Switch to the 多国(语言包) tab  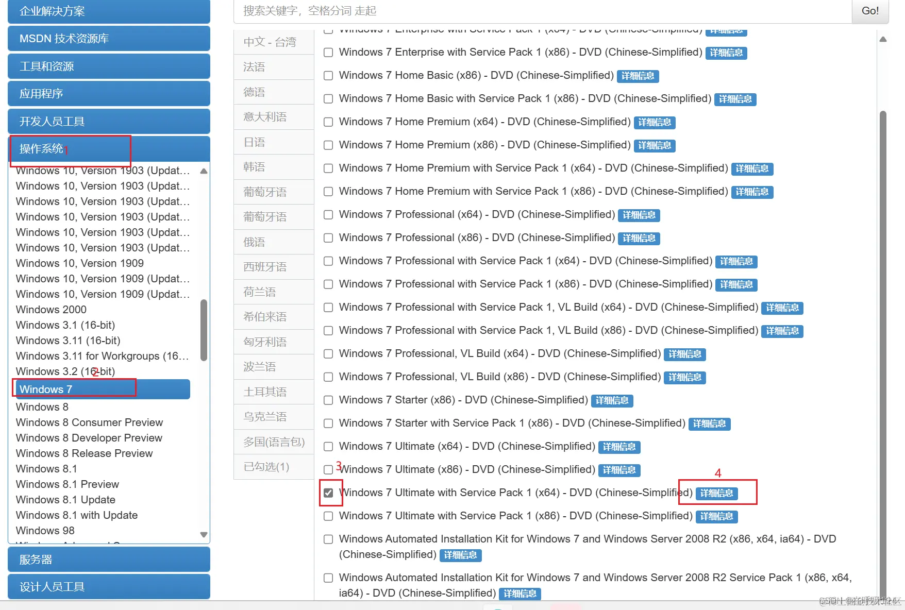pyautogui.click(x=274, y=442)
